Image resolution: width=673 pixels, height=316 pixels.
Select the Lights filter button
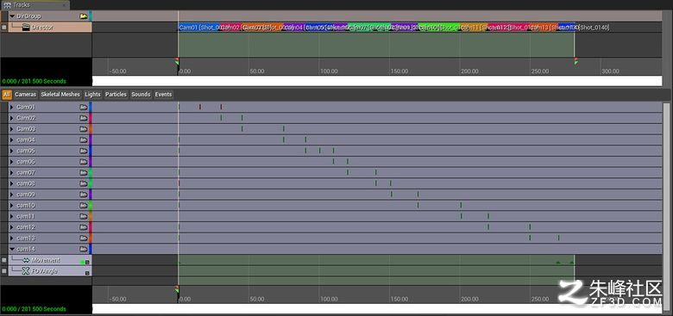click(x=92, y=94)
